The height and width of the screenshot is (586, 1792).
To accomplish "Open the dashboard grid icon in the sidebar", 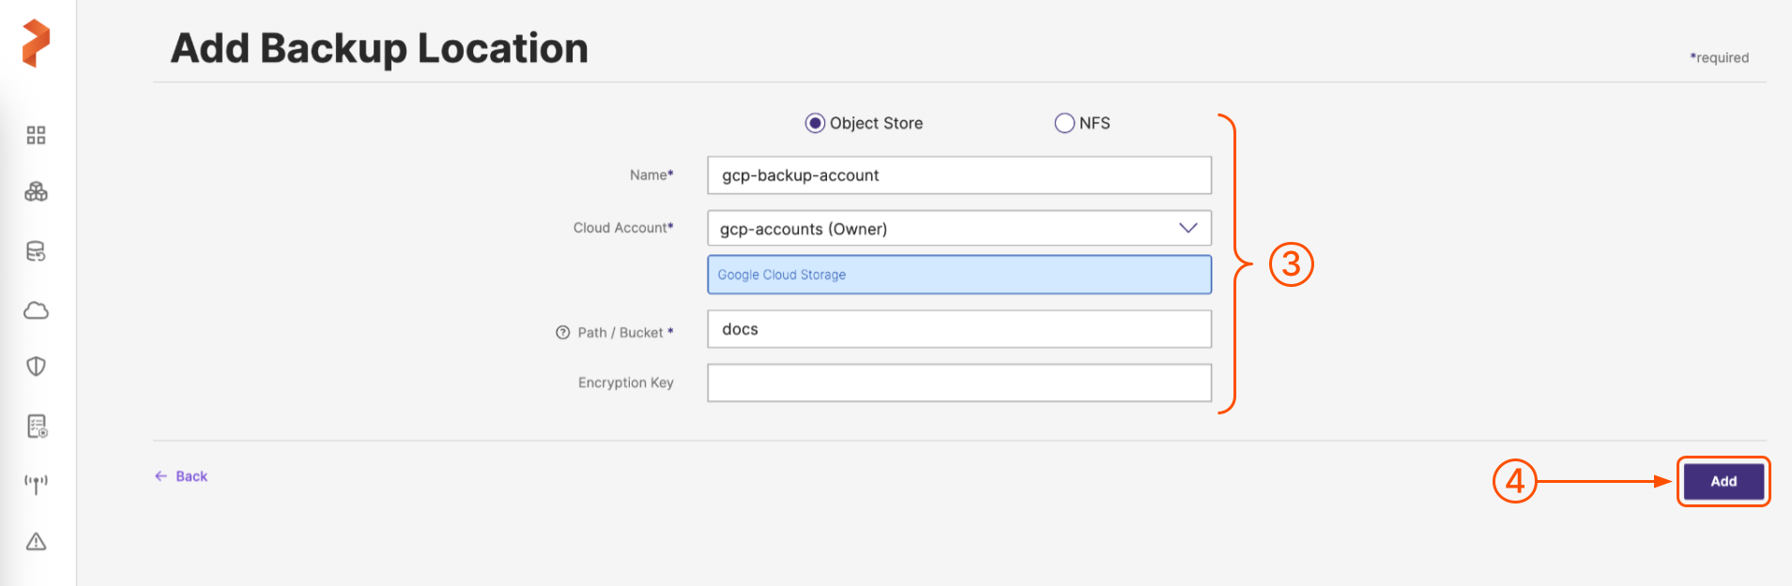I will tap(36, 135).
